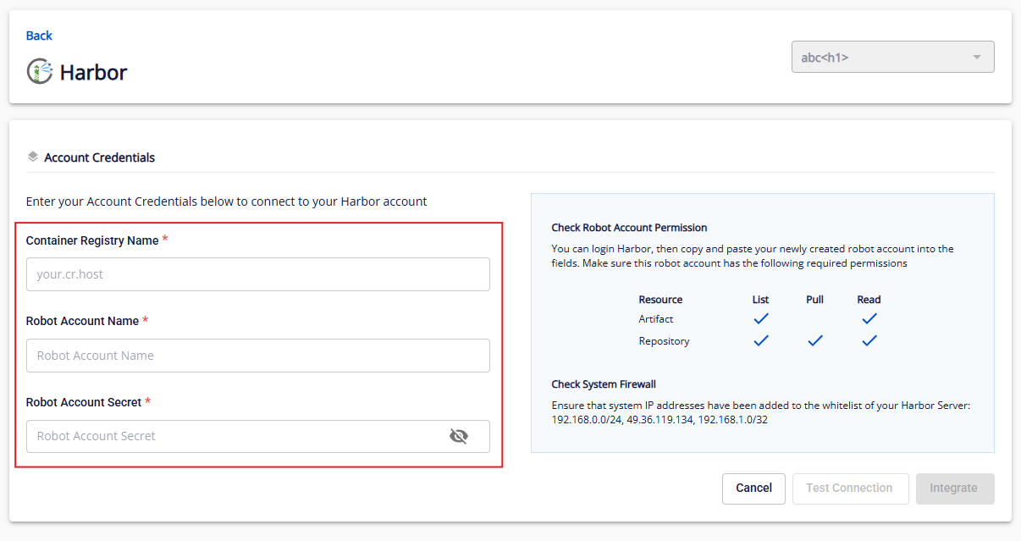Click the Test Connection button
Image resolution: width=1021 pixels, height=541 pixels.
(x=849, y=489)
